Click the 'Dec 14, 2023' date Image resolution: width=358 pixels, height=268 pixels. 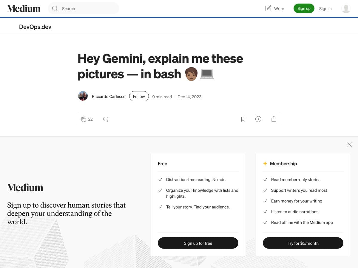click(x=189, y=96)
